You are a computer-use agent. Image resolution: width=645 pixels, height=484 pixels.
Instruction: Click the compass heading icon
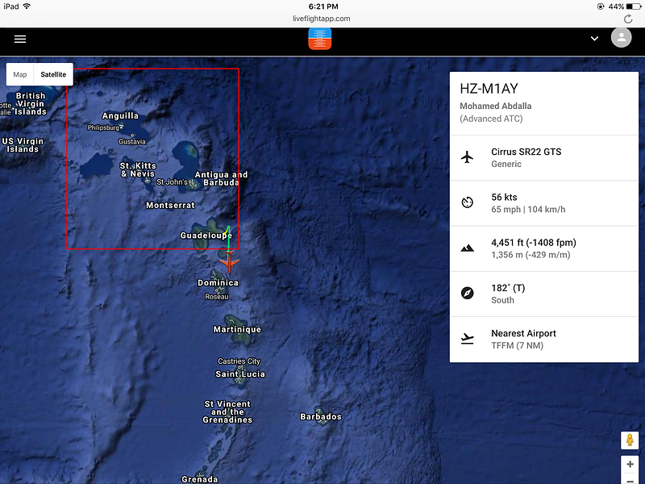[468, 293]
